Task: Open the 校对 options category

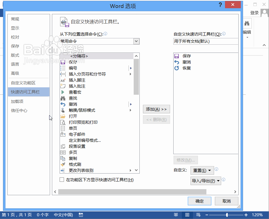Action: point(15,37)
